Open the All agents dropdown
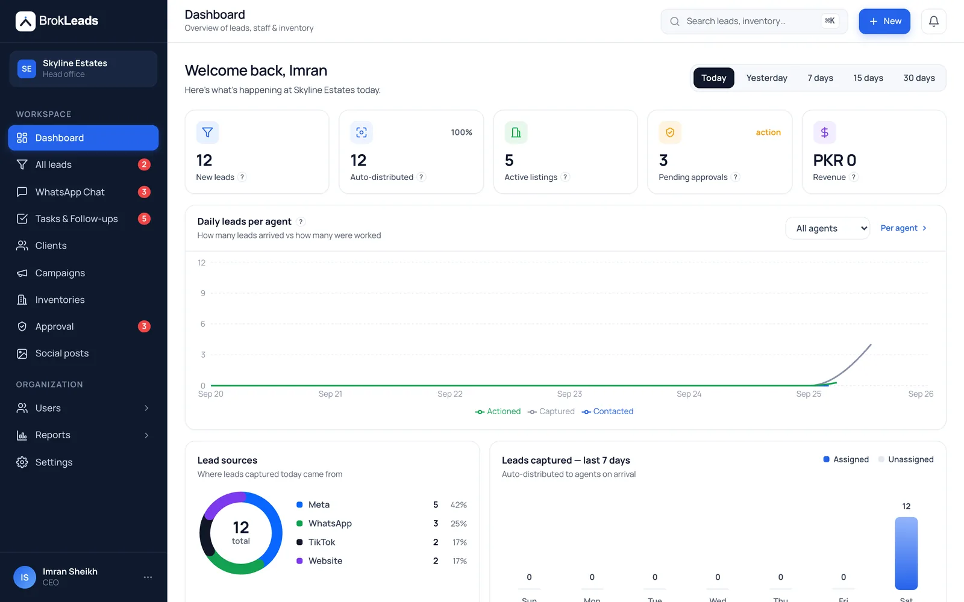This screenshot has width=964, height=602. (x=827, y=228)
